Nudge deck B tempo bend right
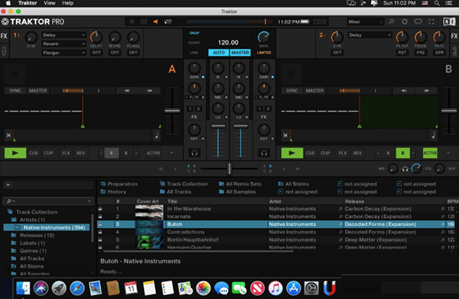 [427, 91]
